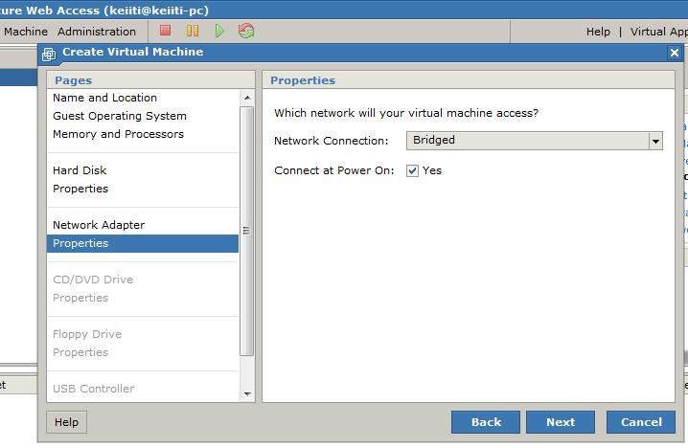Open the Administration menu
Image resolution: width=688 pixels, height=448 pixels.
coord(97,32)
